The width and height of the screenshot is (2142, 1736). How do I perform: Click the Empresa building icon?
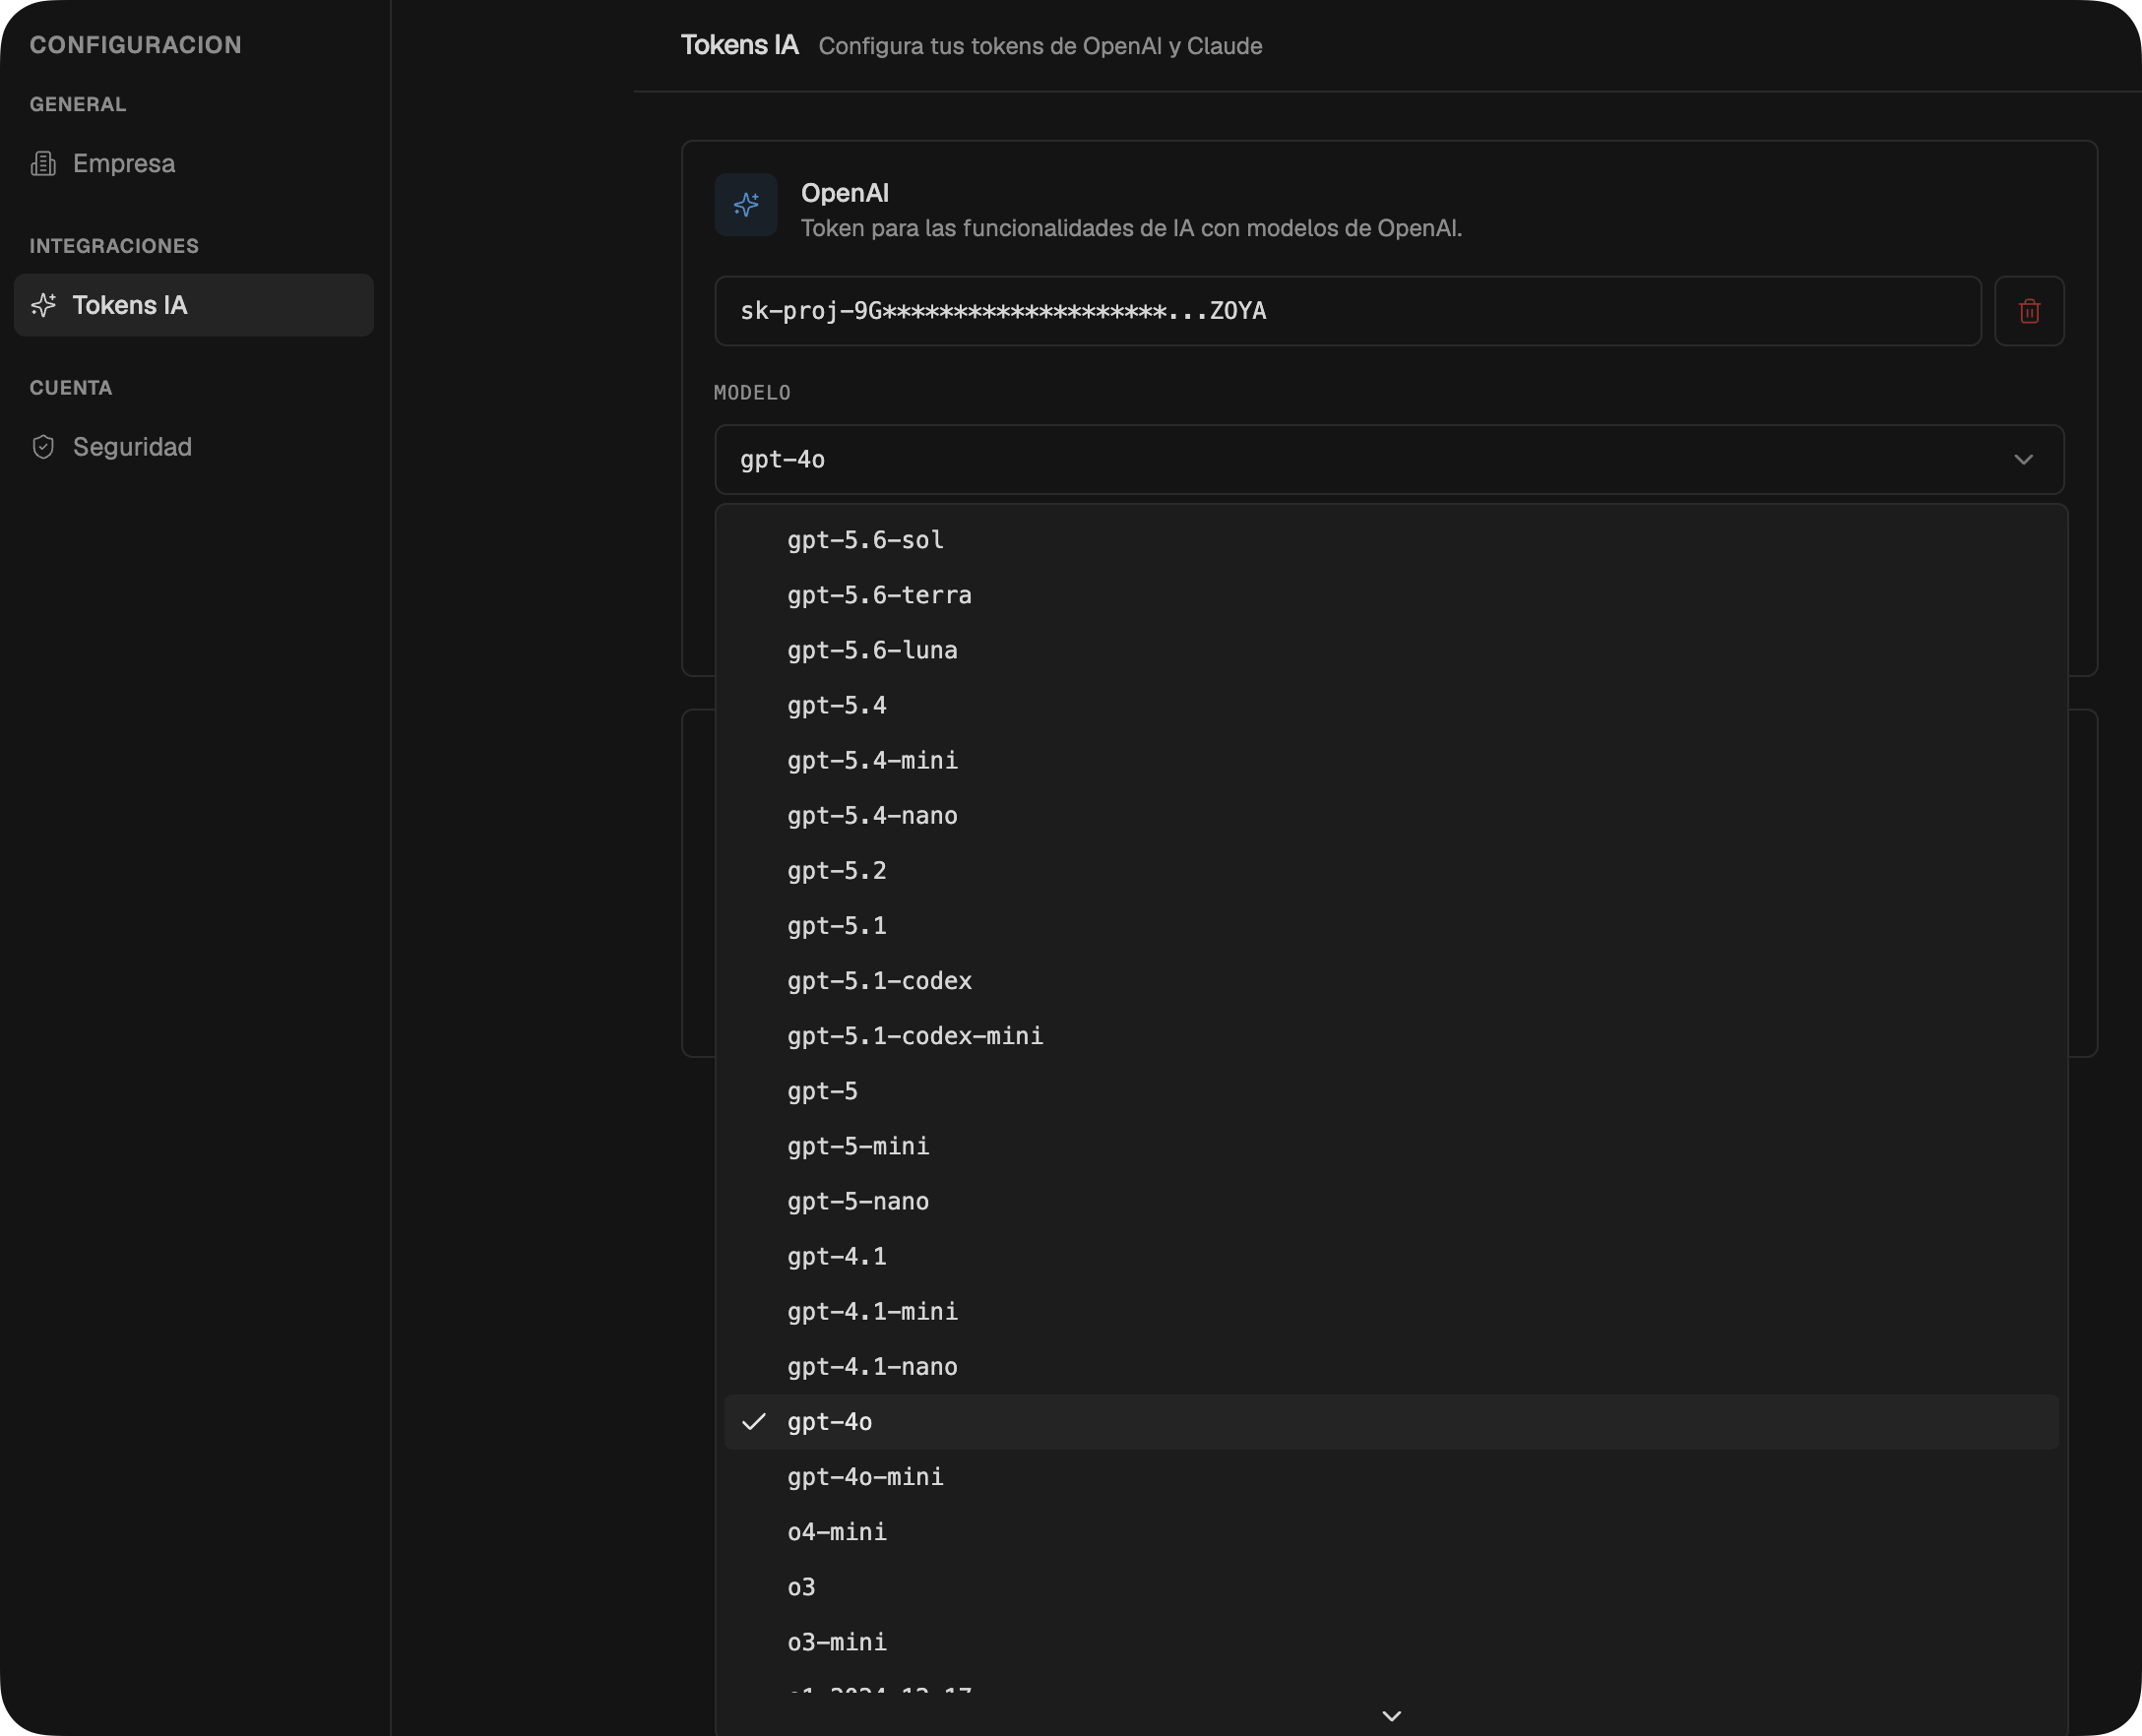click(x=43, y=163)
